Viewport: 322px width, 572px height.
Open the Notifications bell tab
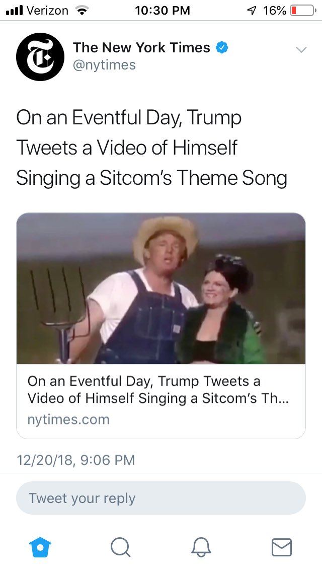[x=201, y=547]
